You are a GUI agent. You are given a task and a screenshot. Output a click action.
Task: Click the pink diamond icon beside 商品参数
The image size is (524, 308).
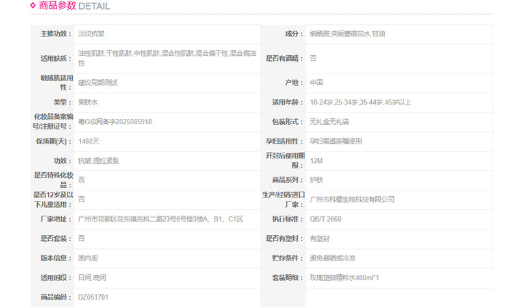pyautogui.click(x=33, y=6)
